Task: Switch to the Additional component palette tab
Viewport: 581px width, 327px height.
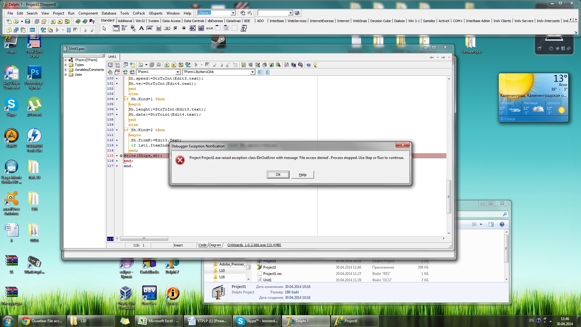Action: click(x=125, y=21)
